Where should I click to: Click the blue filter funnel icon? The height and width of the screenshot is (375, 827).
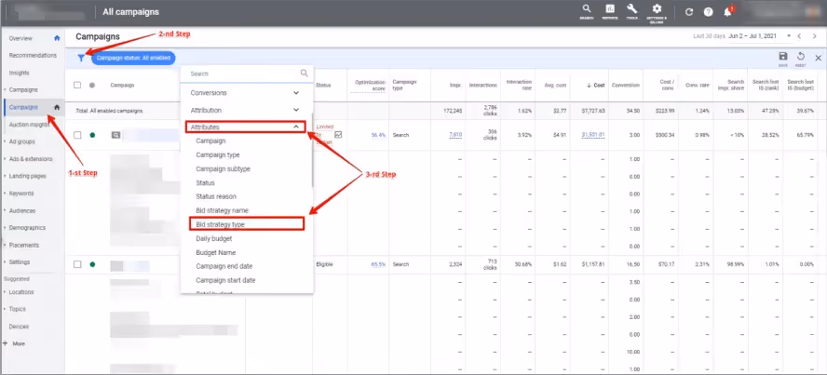81,58
